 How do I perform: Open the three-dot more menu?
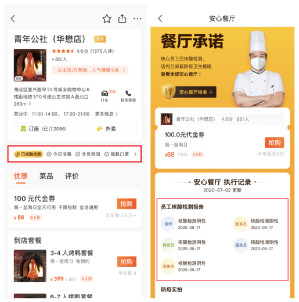pos(138,19)
